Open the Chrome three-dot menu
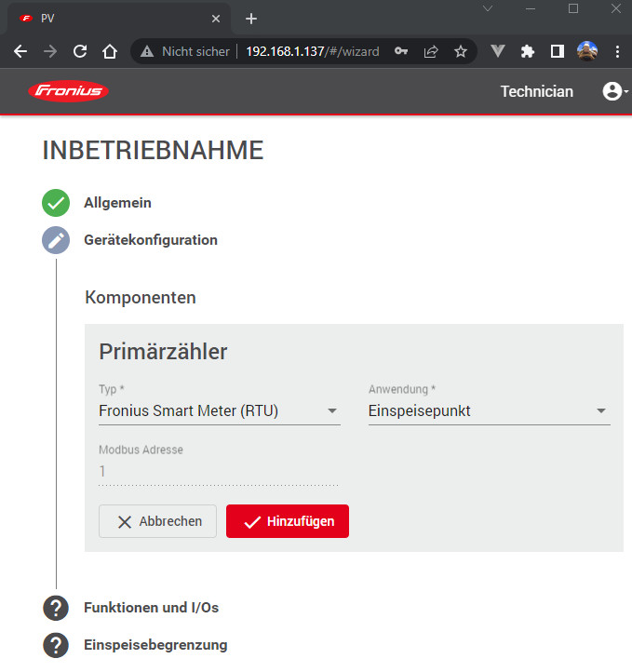Screen dimensions: 632x672 (617, 52)
